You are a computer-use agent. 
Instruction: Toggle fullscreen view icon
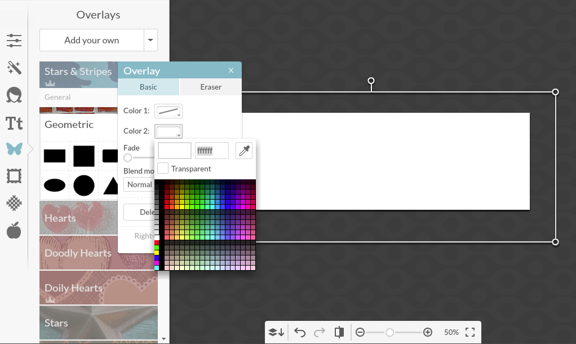tap(470, 332)
